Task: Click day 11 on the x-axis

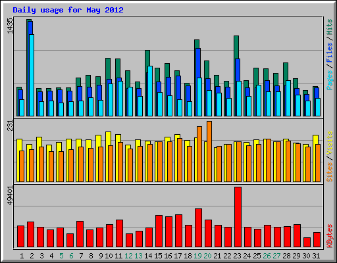Action: point(118,256)
